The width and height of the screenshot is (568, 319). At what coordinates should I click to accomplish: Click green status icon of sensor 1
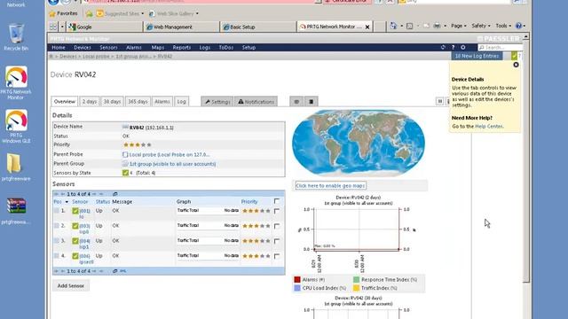(x=75, y=211)
